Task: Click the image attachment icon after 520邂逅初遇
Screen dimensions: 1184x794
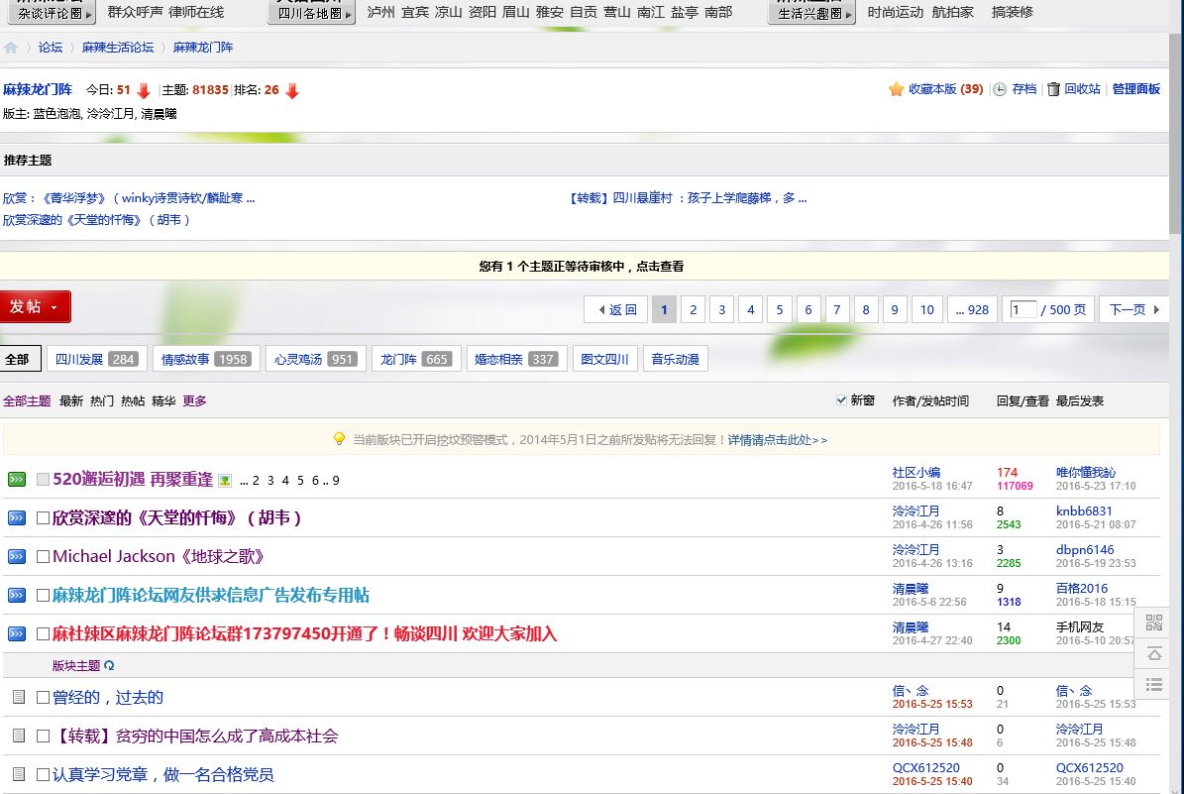Action: 225,481
